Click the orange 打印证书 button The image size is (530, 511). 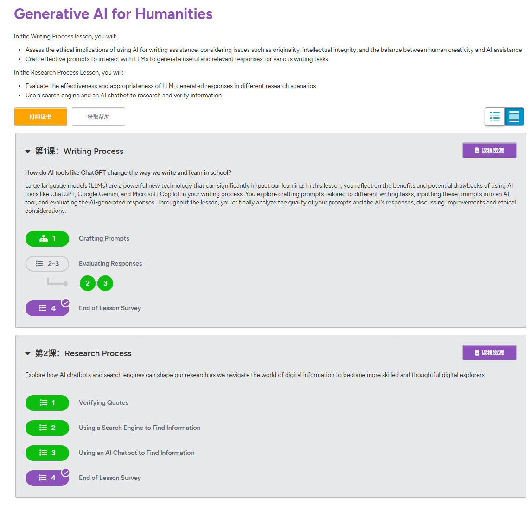40,116
